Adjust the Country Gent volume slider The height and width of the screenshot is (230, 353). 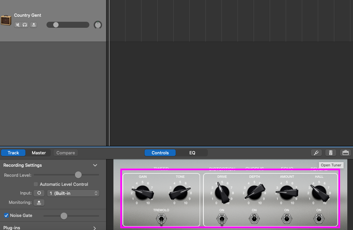coord(68,25)
